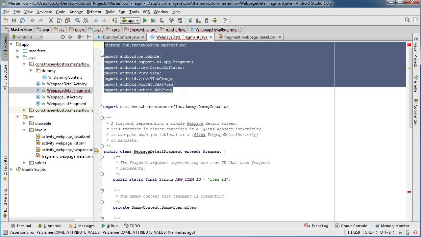Click Scroll from Source icon in Project panel
Screen dimensions: 421x237
(x=63, y=37)
